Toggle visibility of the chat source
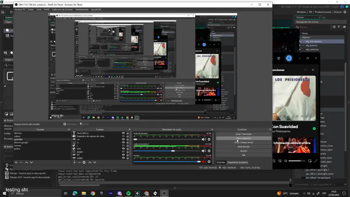Screen dimensions: 350x197 [x=123, y=149]
